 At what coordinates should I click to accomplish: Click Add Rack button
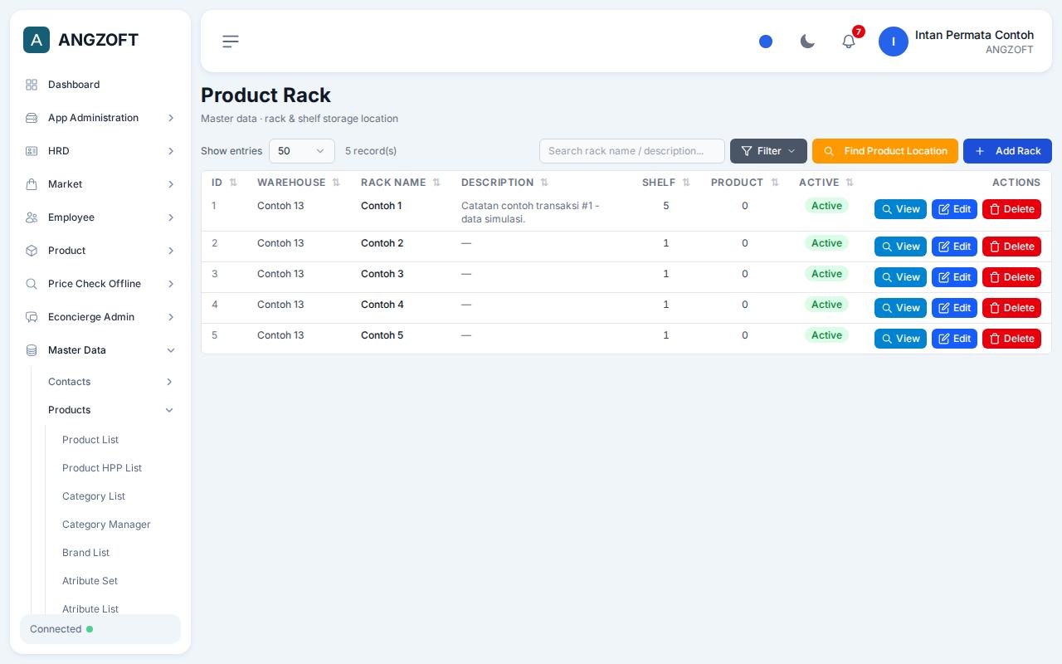1007,151
